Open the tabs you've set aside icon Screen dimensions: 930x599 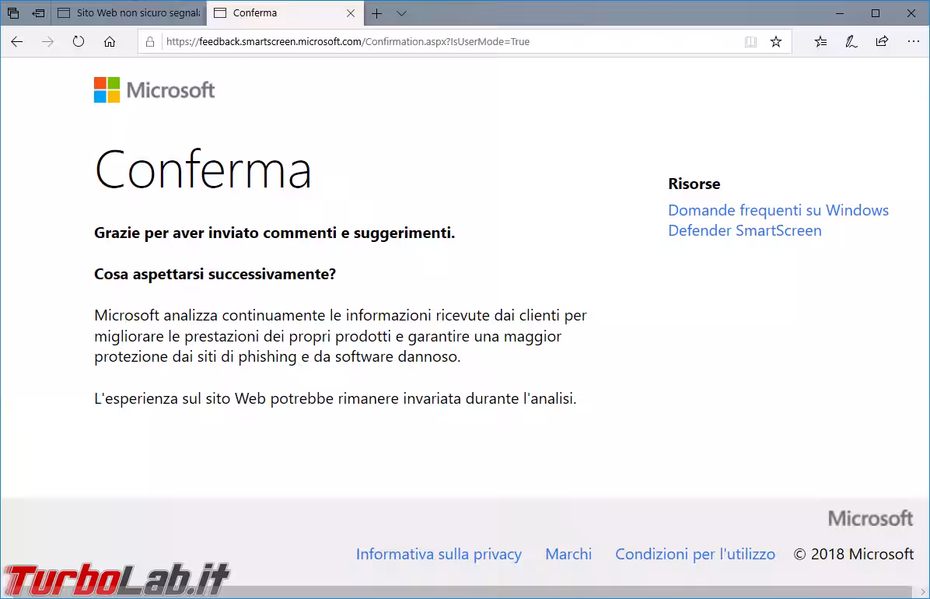coord(13,13)
